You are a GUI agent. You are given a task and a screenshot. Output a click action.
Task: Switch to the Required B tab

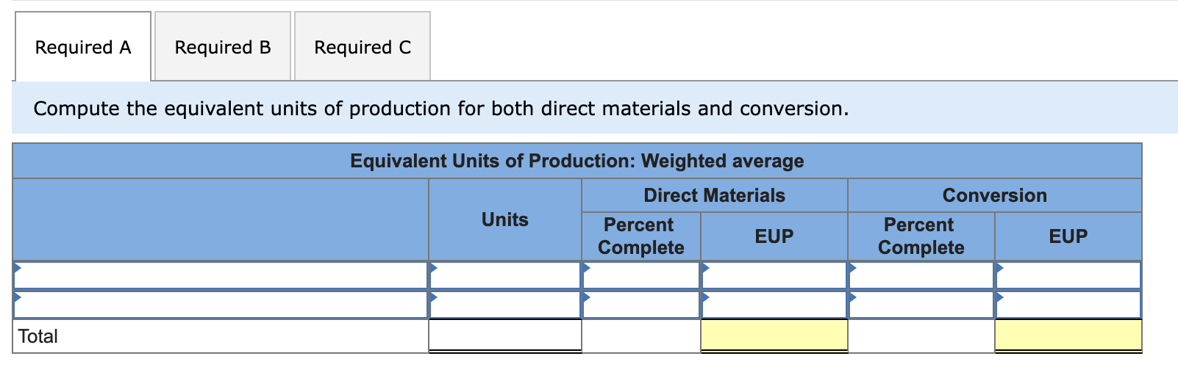pos(223,47)
